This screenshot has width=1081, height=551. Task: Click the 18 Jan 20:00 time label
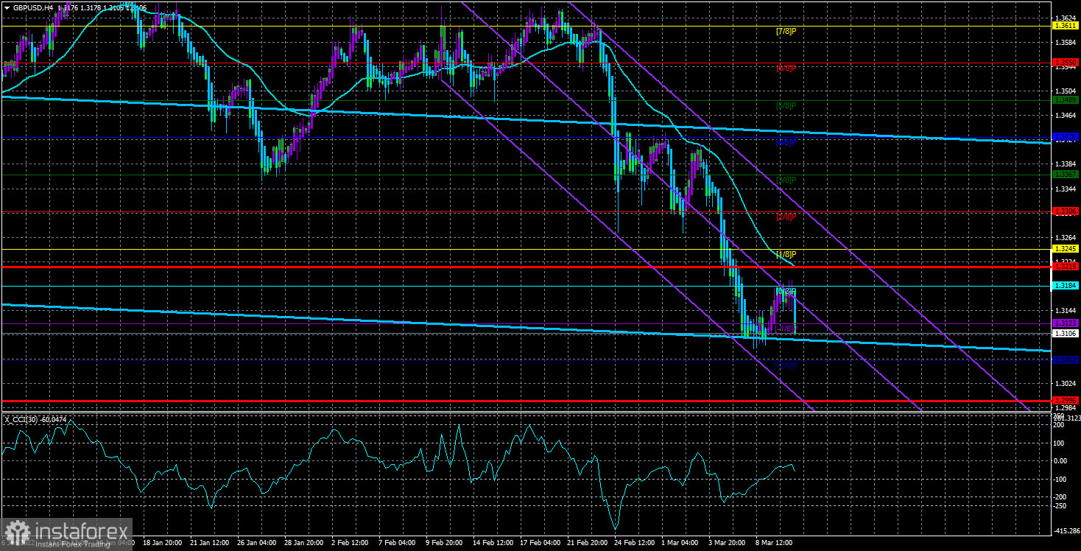click(163, 543)
